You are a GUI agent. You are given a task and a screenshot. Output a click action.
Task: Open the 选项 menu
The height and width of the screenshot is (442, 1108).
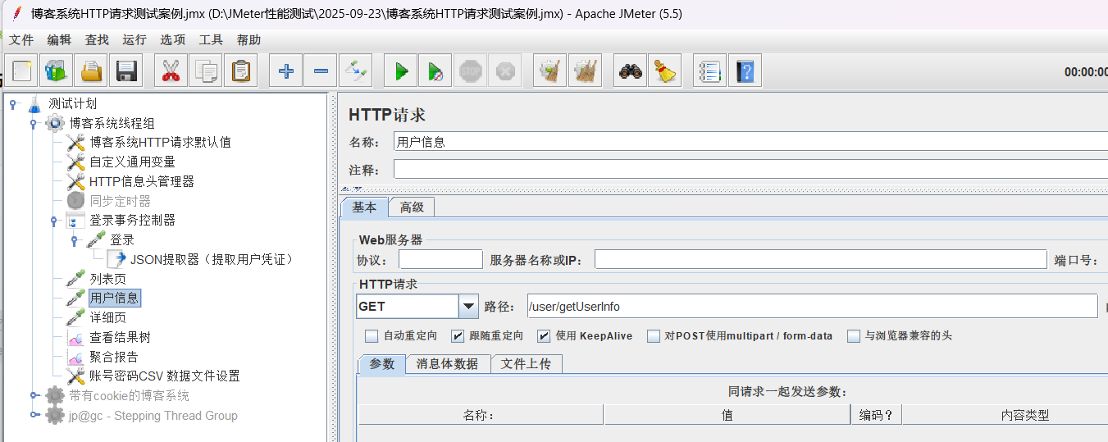click(172, 39)
